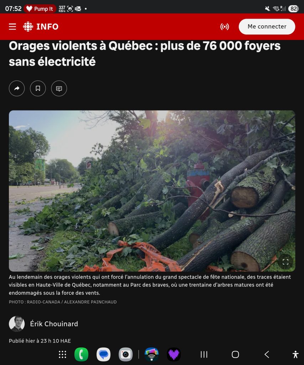The height and width of the screenshot is (365, 304).
Task: Open the app drawer grid icon
Action: [x=62, y=355]
